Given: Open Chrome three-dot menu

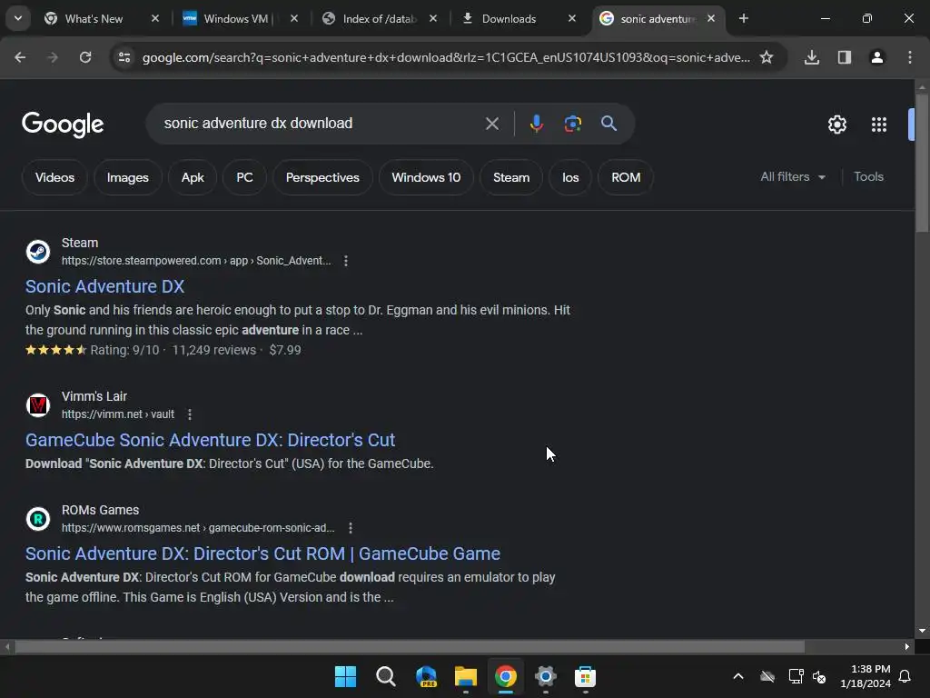Looking at the screenshot, I should coord(910,57).
